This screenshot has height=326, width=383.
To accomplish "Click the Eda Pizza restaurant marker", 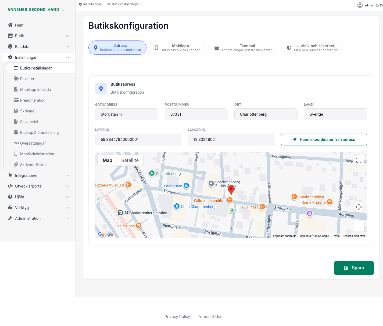I will click(x=262, y=207).
